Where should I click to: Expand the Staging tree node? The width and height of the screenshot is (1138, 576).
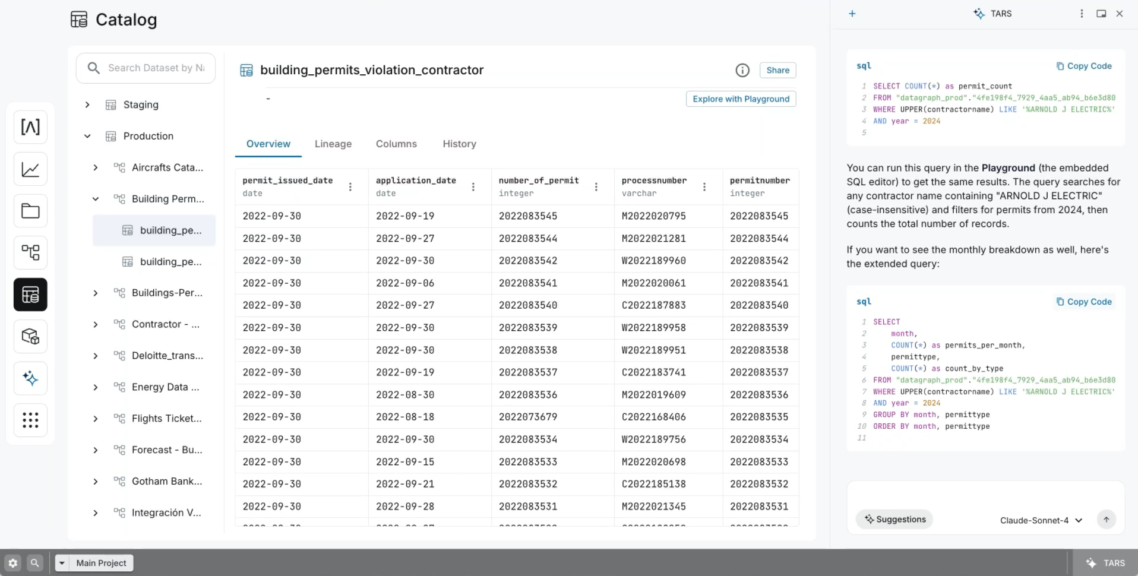coord(87,105)
